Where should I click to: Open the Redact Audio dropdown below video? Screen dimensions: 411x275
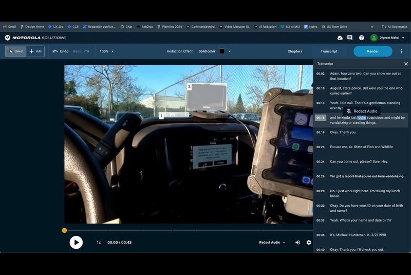pos(272,243)
